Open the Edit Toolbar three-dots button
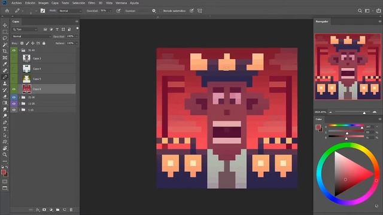The width and height of the screenshot is (383, 215). tap(5, 161)
